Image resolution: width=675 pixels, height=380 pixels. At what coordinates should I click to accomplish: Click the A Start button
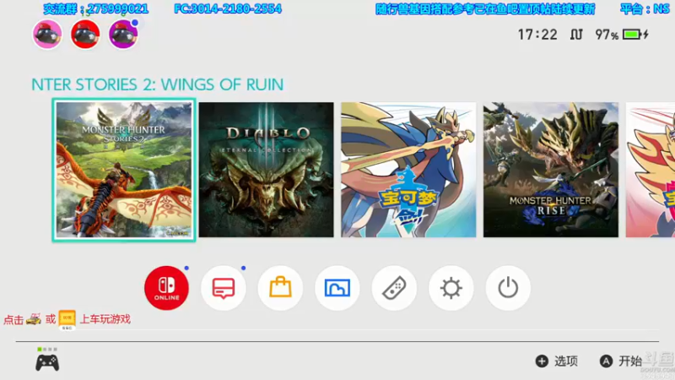(621, 361)
